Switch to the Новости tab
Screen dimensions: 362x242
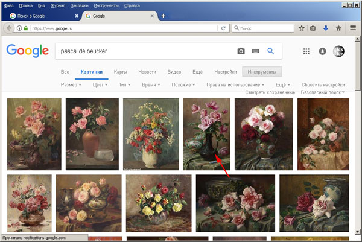point(147,72)
